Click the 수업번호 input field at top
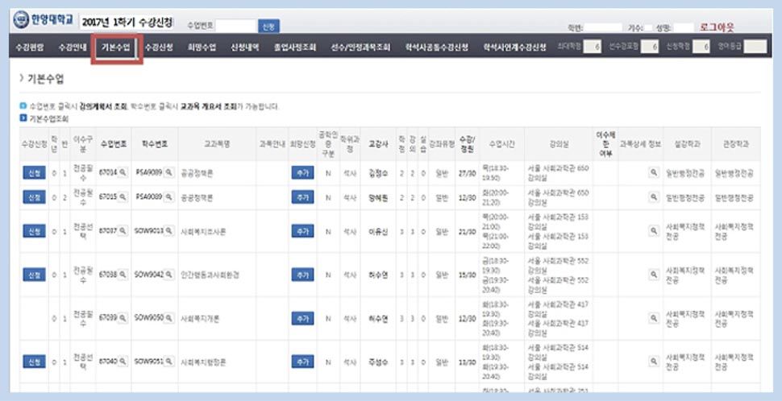Image resolution: width=782 pixels, height=401 pixels. point(235,27)
